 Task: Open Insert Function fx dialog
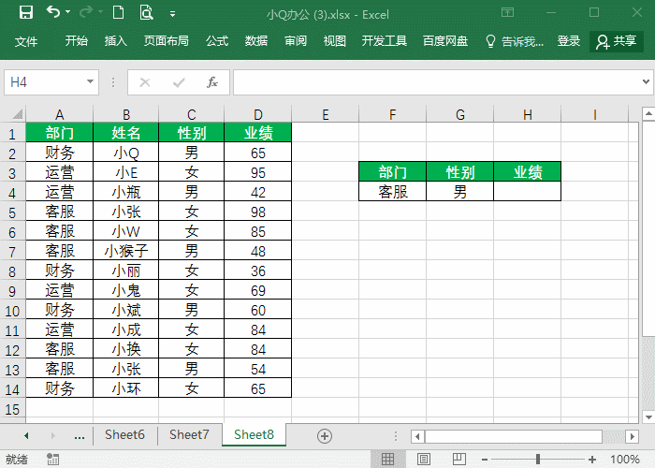click(x=212, y=82)
